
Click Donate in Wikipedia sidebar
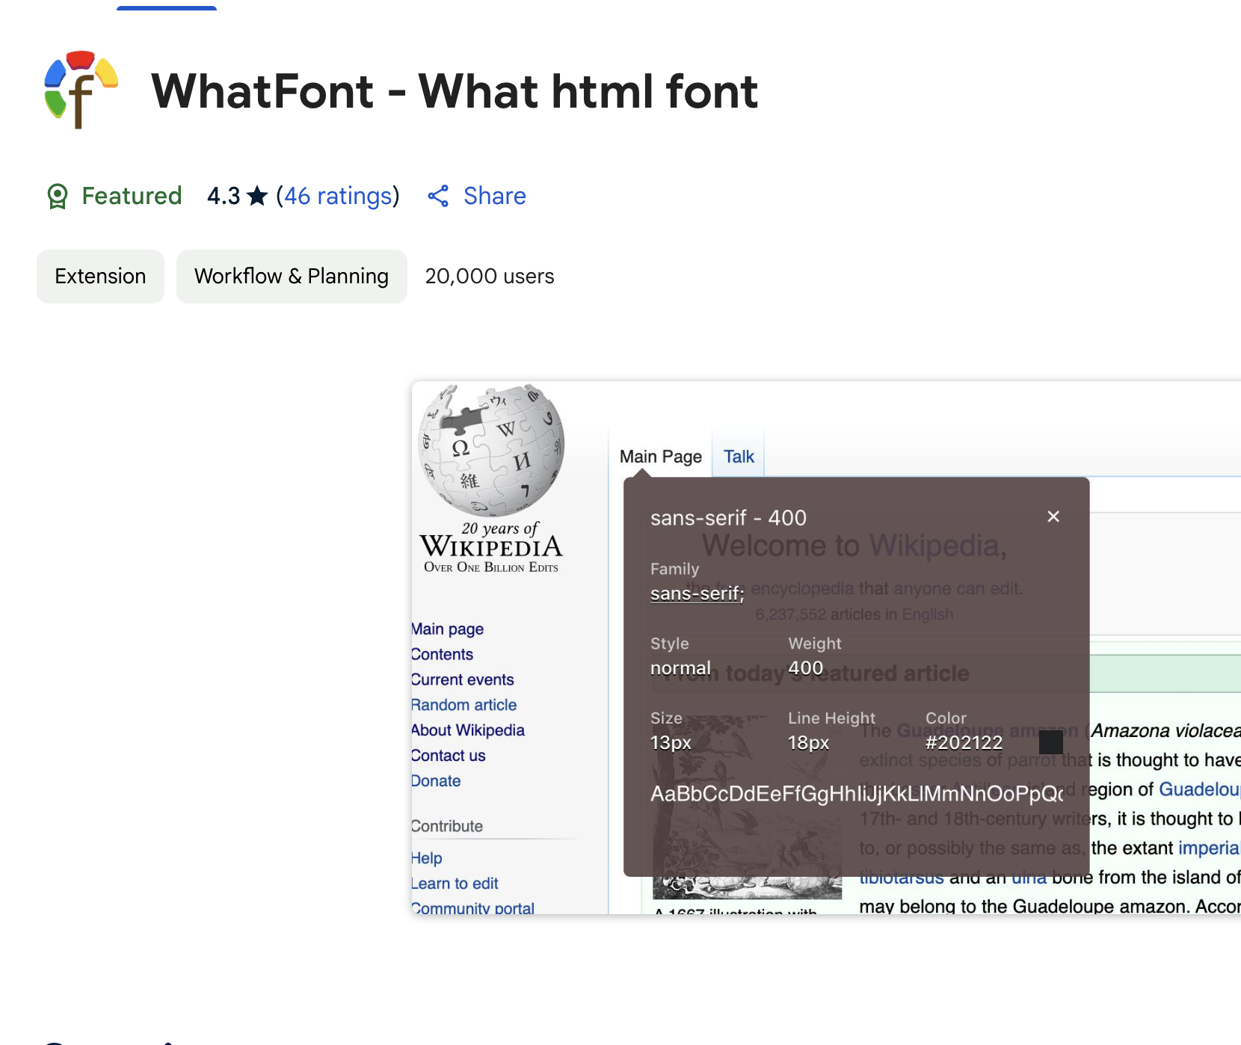(436, 781)
